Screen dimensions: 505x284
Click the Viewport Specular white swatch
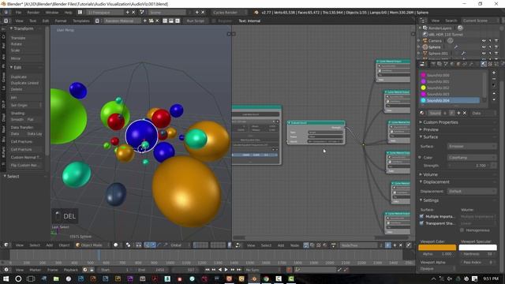(x=477, y=247)
